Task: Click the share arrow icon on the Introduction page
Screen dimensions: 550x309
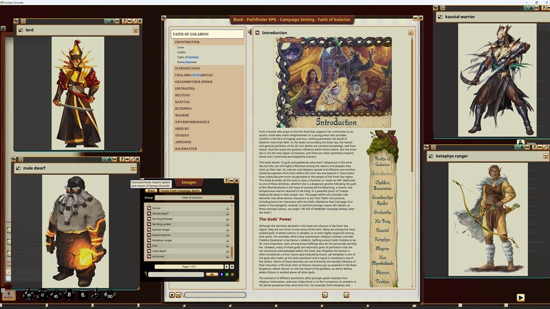Action: click(x=411, y=33)
